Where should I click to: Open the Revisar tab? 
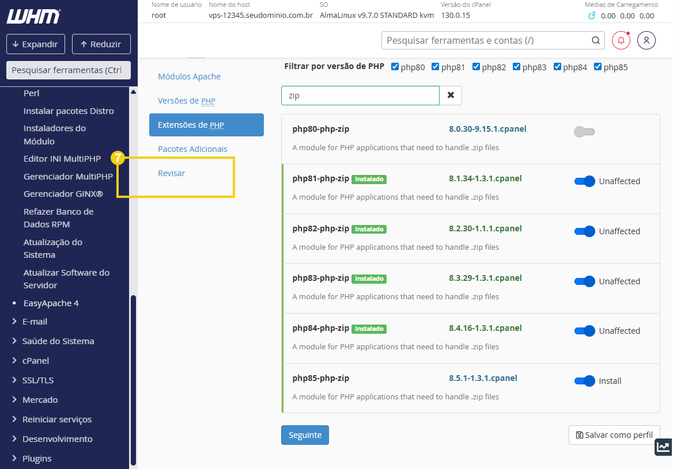[x=171, y=173]
